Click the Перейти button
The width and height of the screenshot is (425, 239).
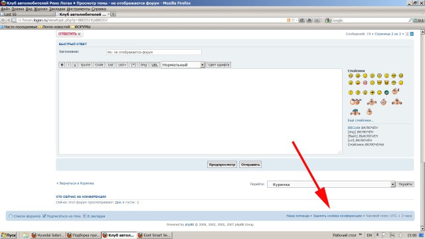pos(406,185)
